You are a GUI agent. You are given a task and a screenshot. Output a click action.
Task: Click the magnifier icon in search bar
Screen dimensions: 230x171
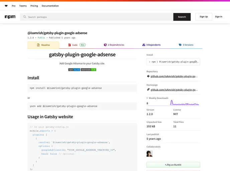[25, 17]
